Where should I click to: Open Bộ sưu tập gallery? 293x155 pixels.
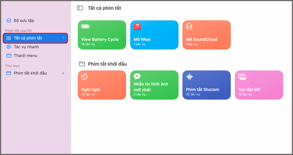(24, 21)
